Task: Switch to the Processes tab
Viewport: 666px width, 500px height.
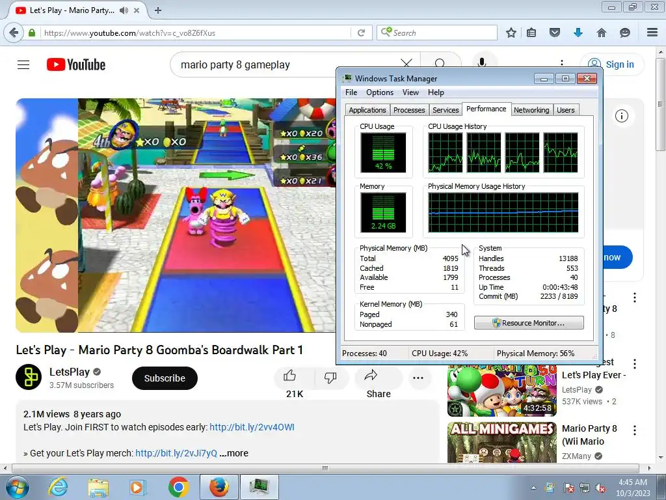Action: tap(409, 110)
